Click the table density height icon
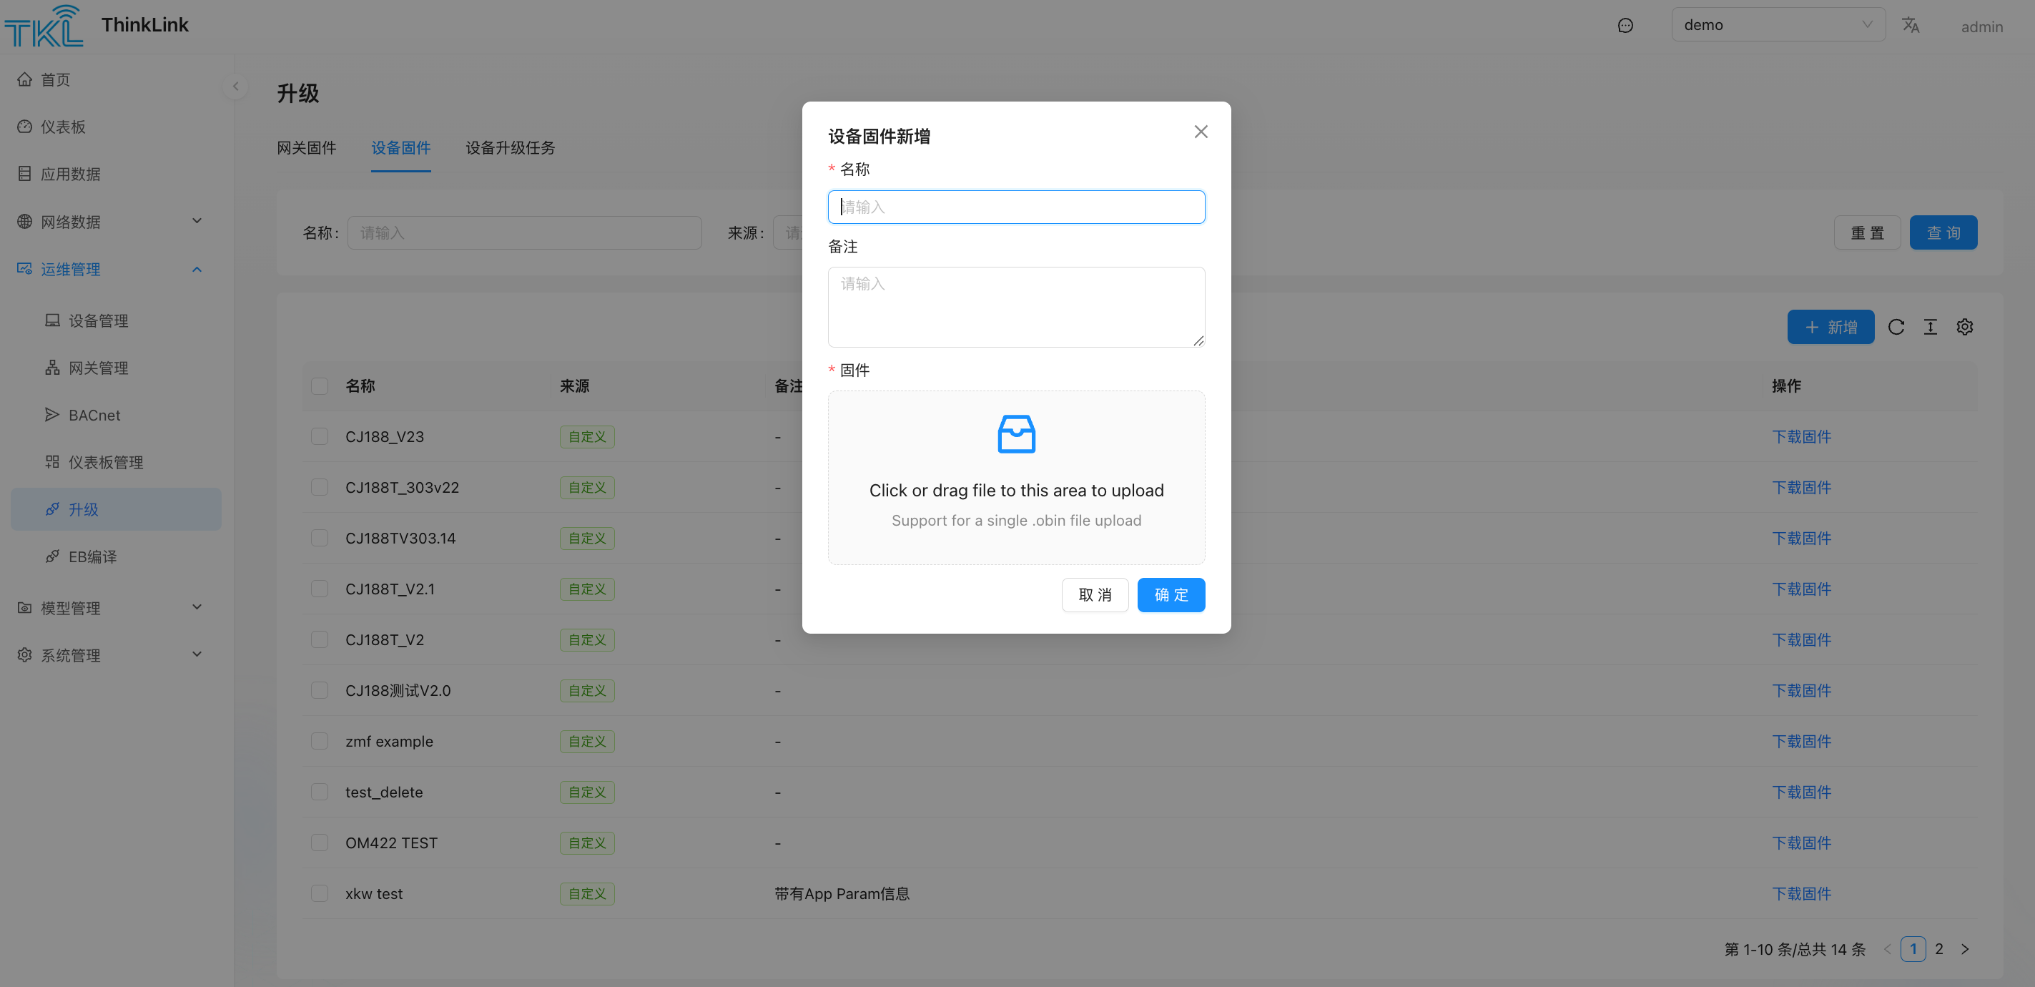This screenshot has height=987, width=2035. pos(1930,327)
